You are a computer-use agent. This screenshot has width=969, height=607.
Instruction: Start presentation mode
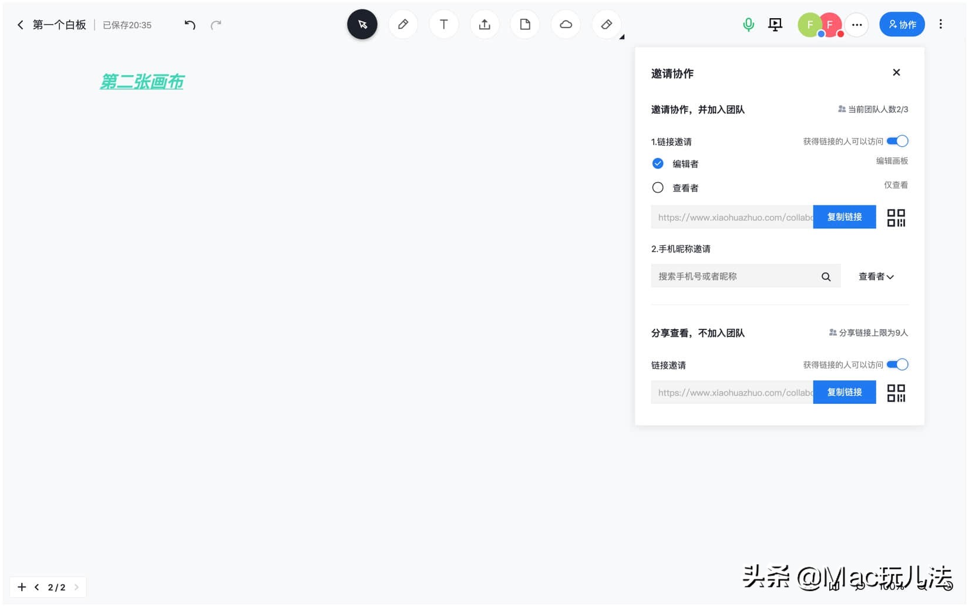(775, 25)
